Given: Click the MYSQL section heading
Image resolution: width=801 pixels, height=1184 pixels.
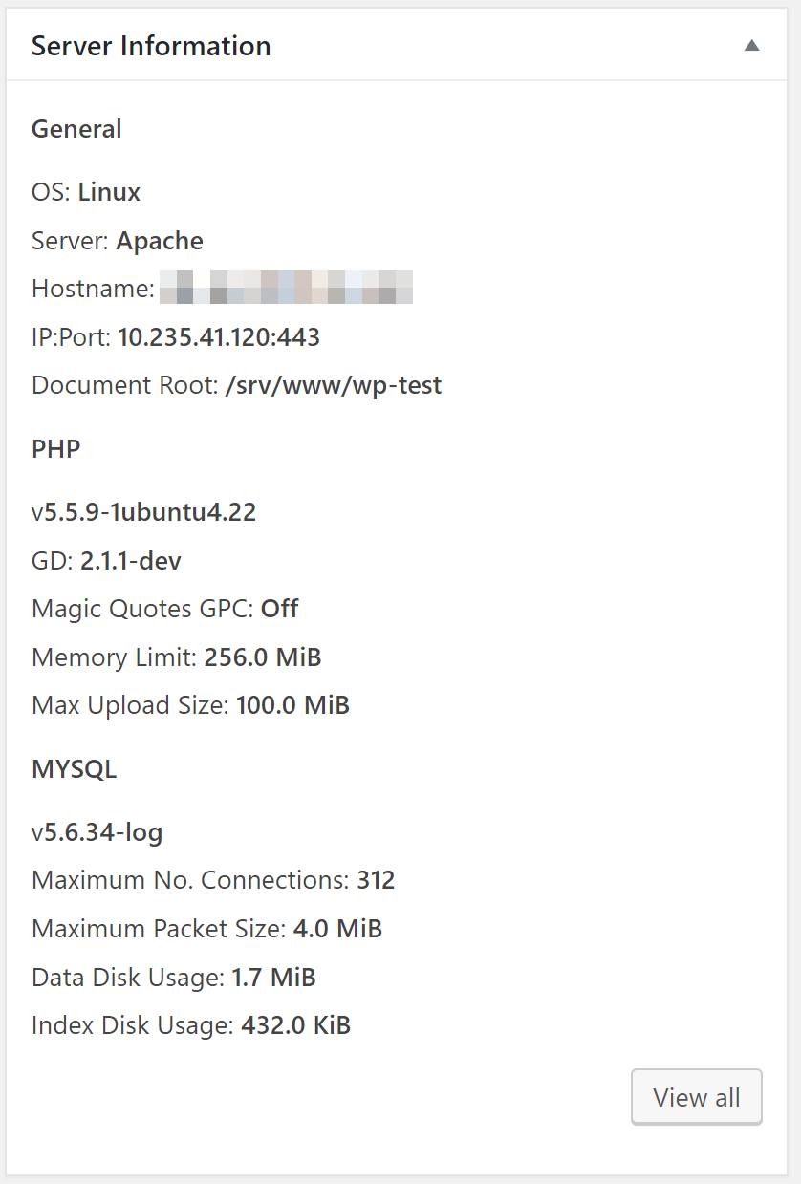Looking at the screenshot, I should [x=75, y=769].
